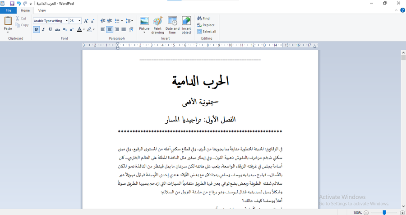
Task: Click Select all in Editing group
Action: (x=207, y=32)
